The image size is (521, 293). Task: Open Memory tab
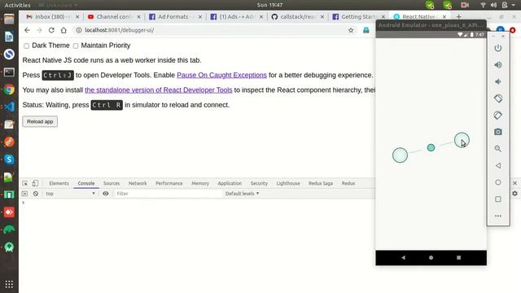200,183
